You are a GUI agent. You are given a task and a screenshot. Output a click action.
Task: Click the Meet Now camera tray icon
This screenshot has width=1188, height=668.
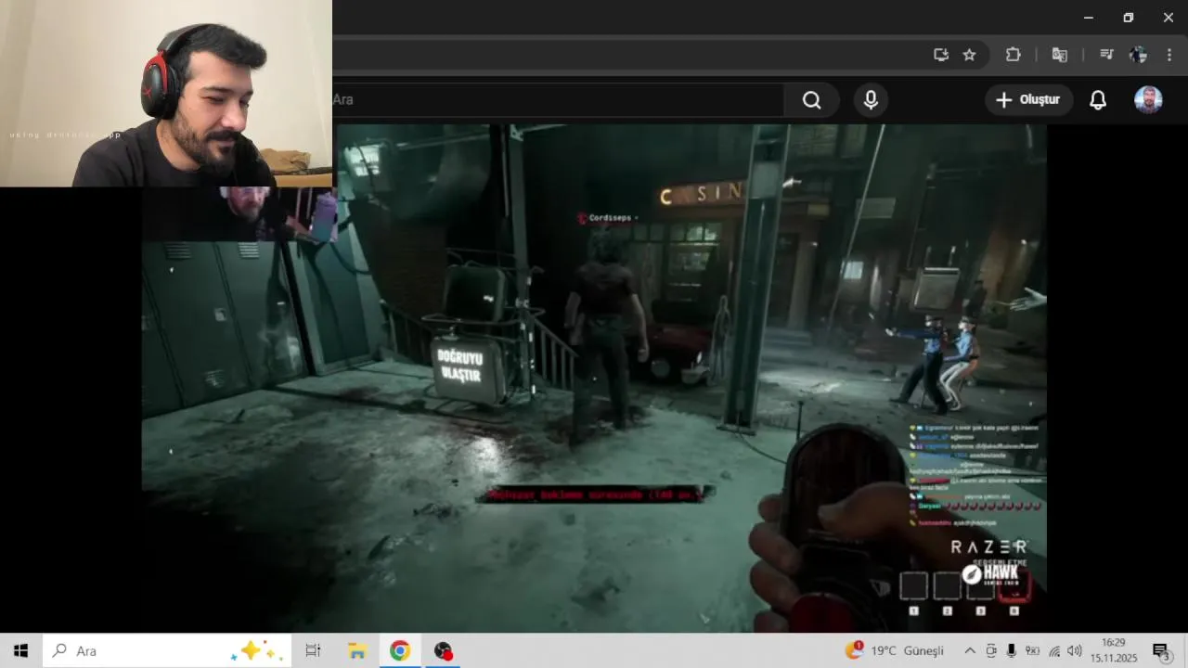click(991, 651)
